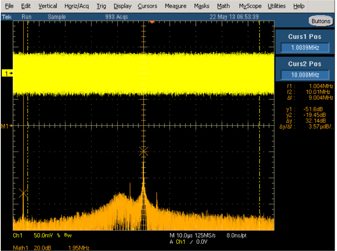Click the Δy 32.14dB readout
337x251 pixels.
(306, 121)
